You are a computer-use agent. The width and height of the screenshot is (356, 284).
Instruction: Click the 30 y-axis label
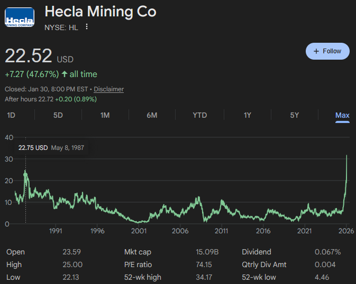click(x=9, y=159)
